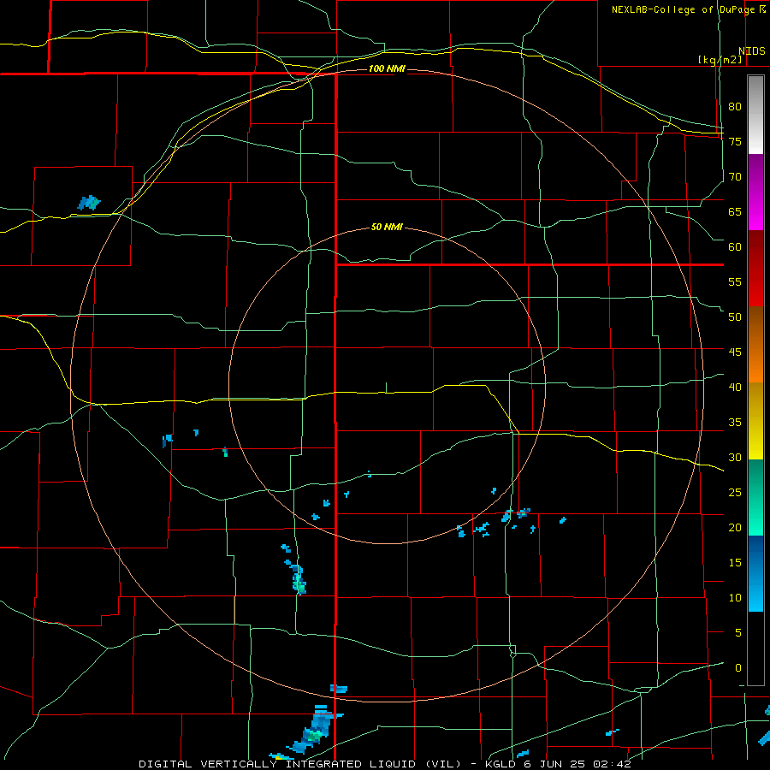Pick the white-gray segment of the color bar
This screenshot has height=770, width=770.
pos(755,115)
